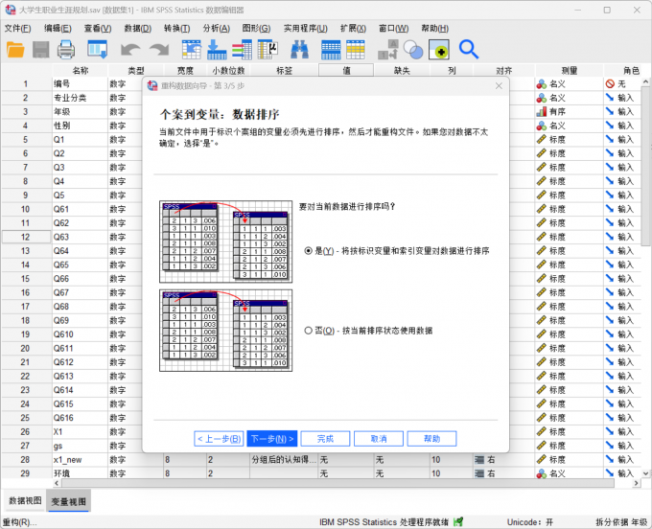The image size is (652, 529).
Task: Click the scroll-left arrow of the grid
Action: (x=57, y=483)
